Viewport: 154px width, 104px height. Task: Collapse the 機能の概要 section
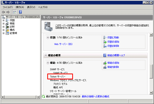click(x=46, y=55)
